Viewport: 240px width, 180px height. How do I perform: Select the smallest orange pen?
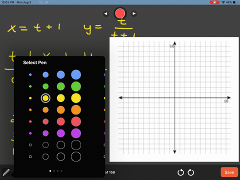[30, 110]
